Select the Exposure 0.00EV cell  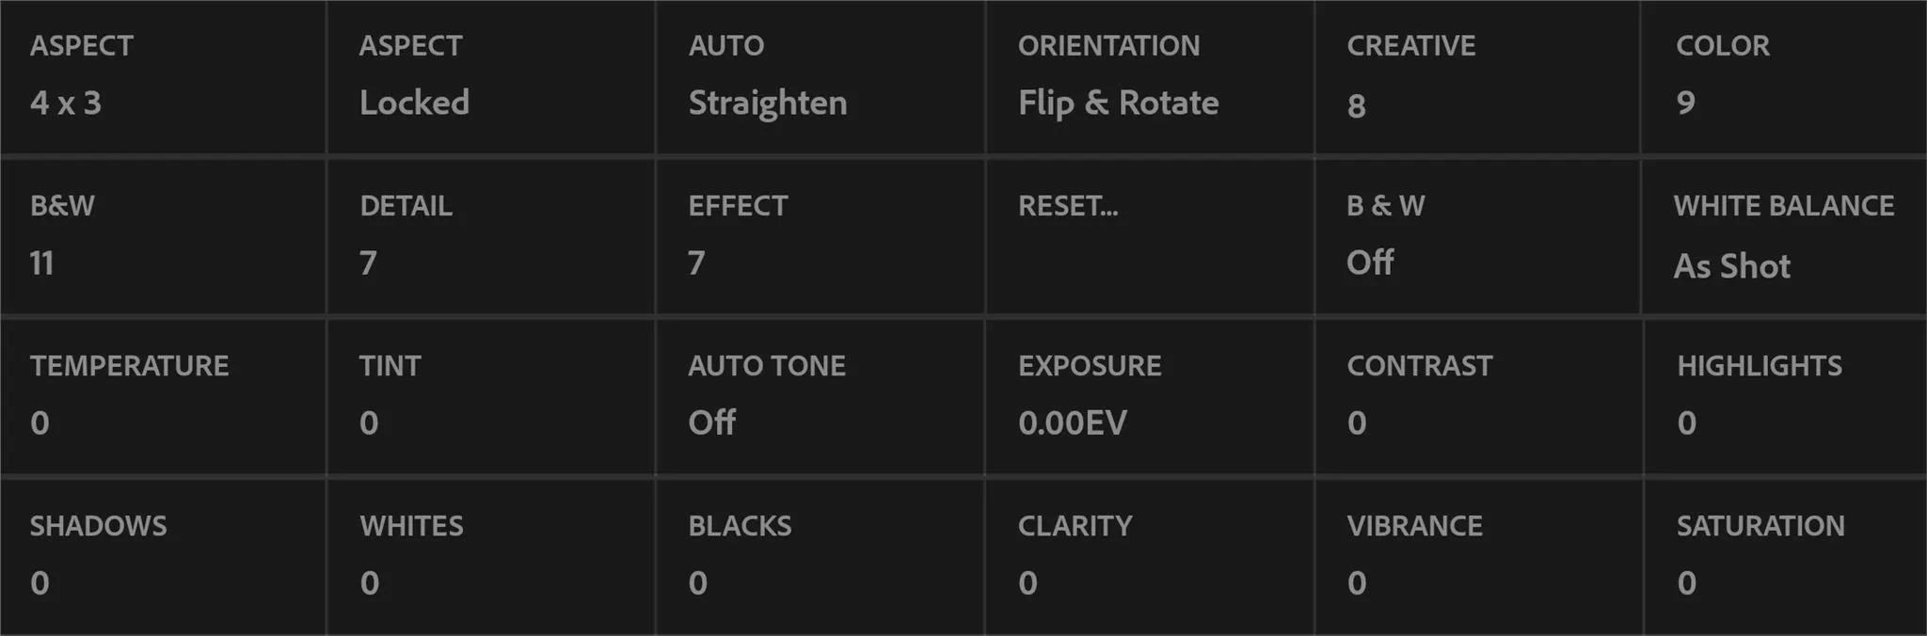click(1150, 396)
